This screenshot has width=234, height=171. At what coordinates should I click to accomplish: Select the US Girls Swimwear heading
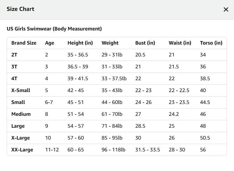tap(54, 29)
